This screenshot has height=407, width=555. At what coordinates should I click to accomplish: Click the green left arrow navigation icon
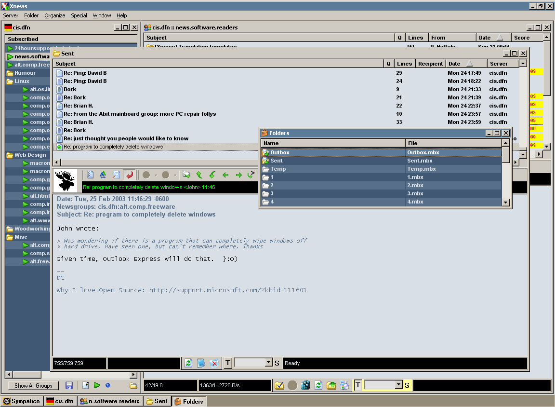click(x=225, y=175)
